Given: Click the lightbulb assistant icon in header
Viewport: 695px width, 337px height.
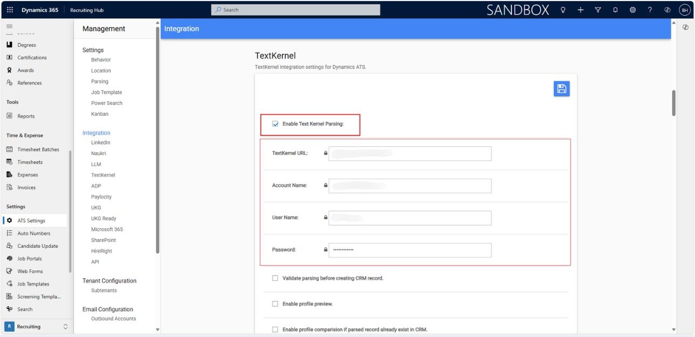Looking at the screenshot, I should (x=563, y=10).
